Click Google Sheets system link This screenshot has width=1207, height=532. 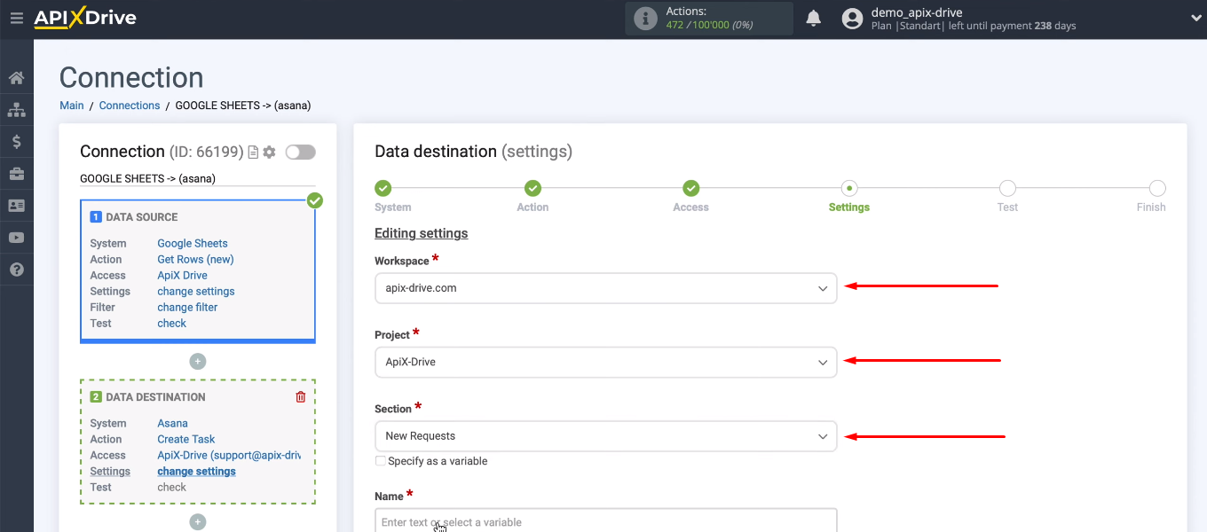pos(193,244)
